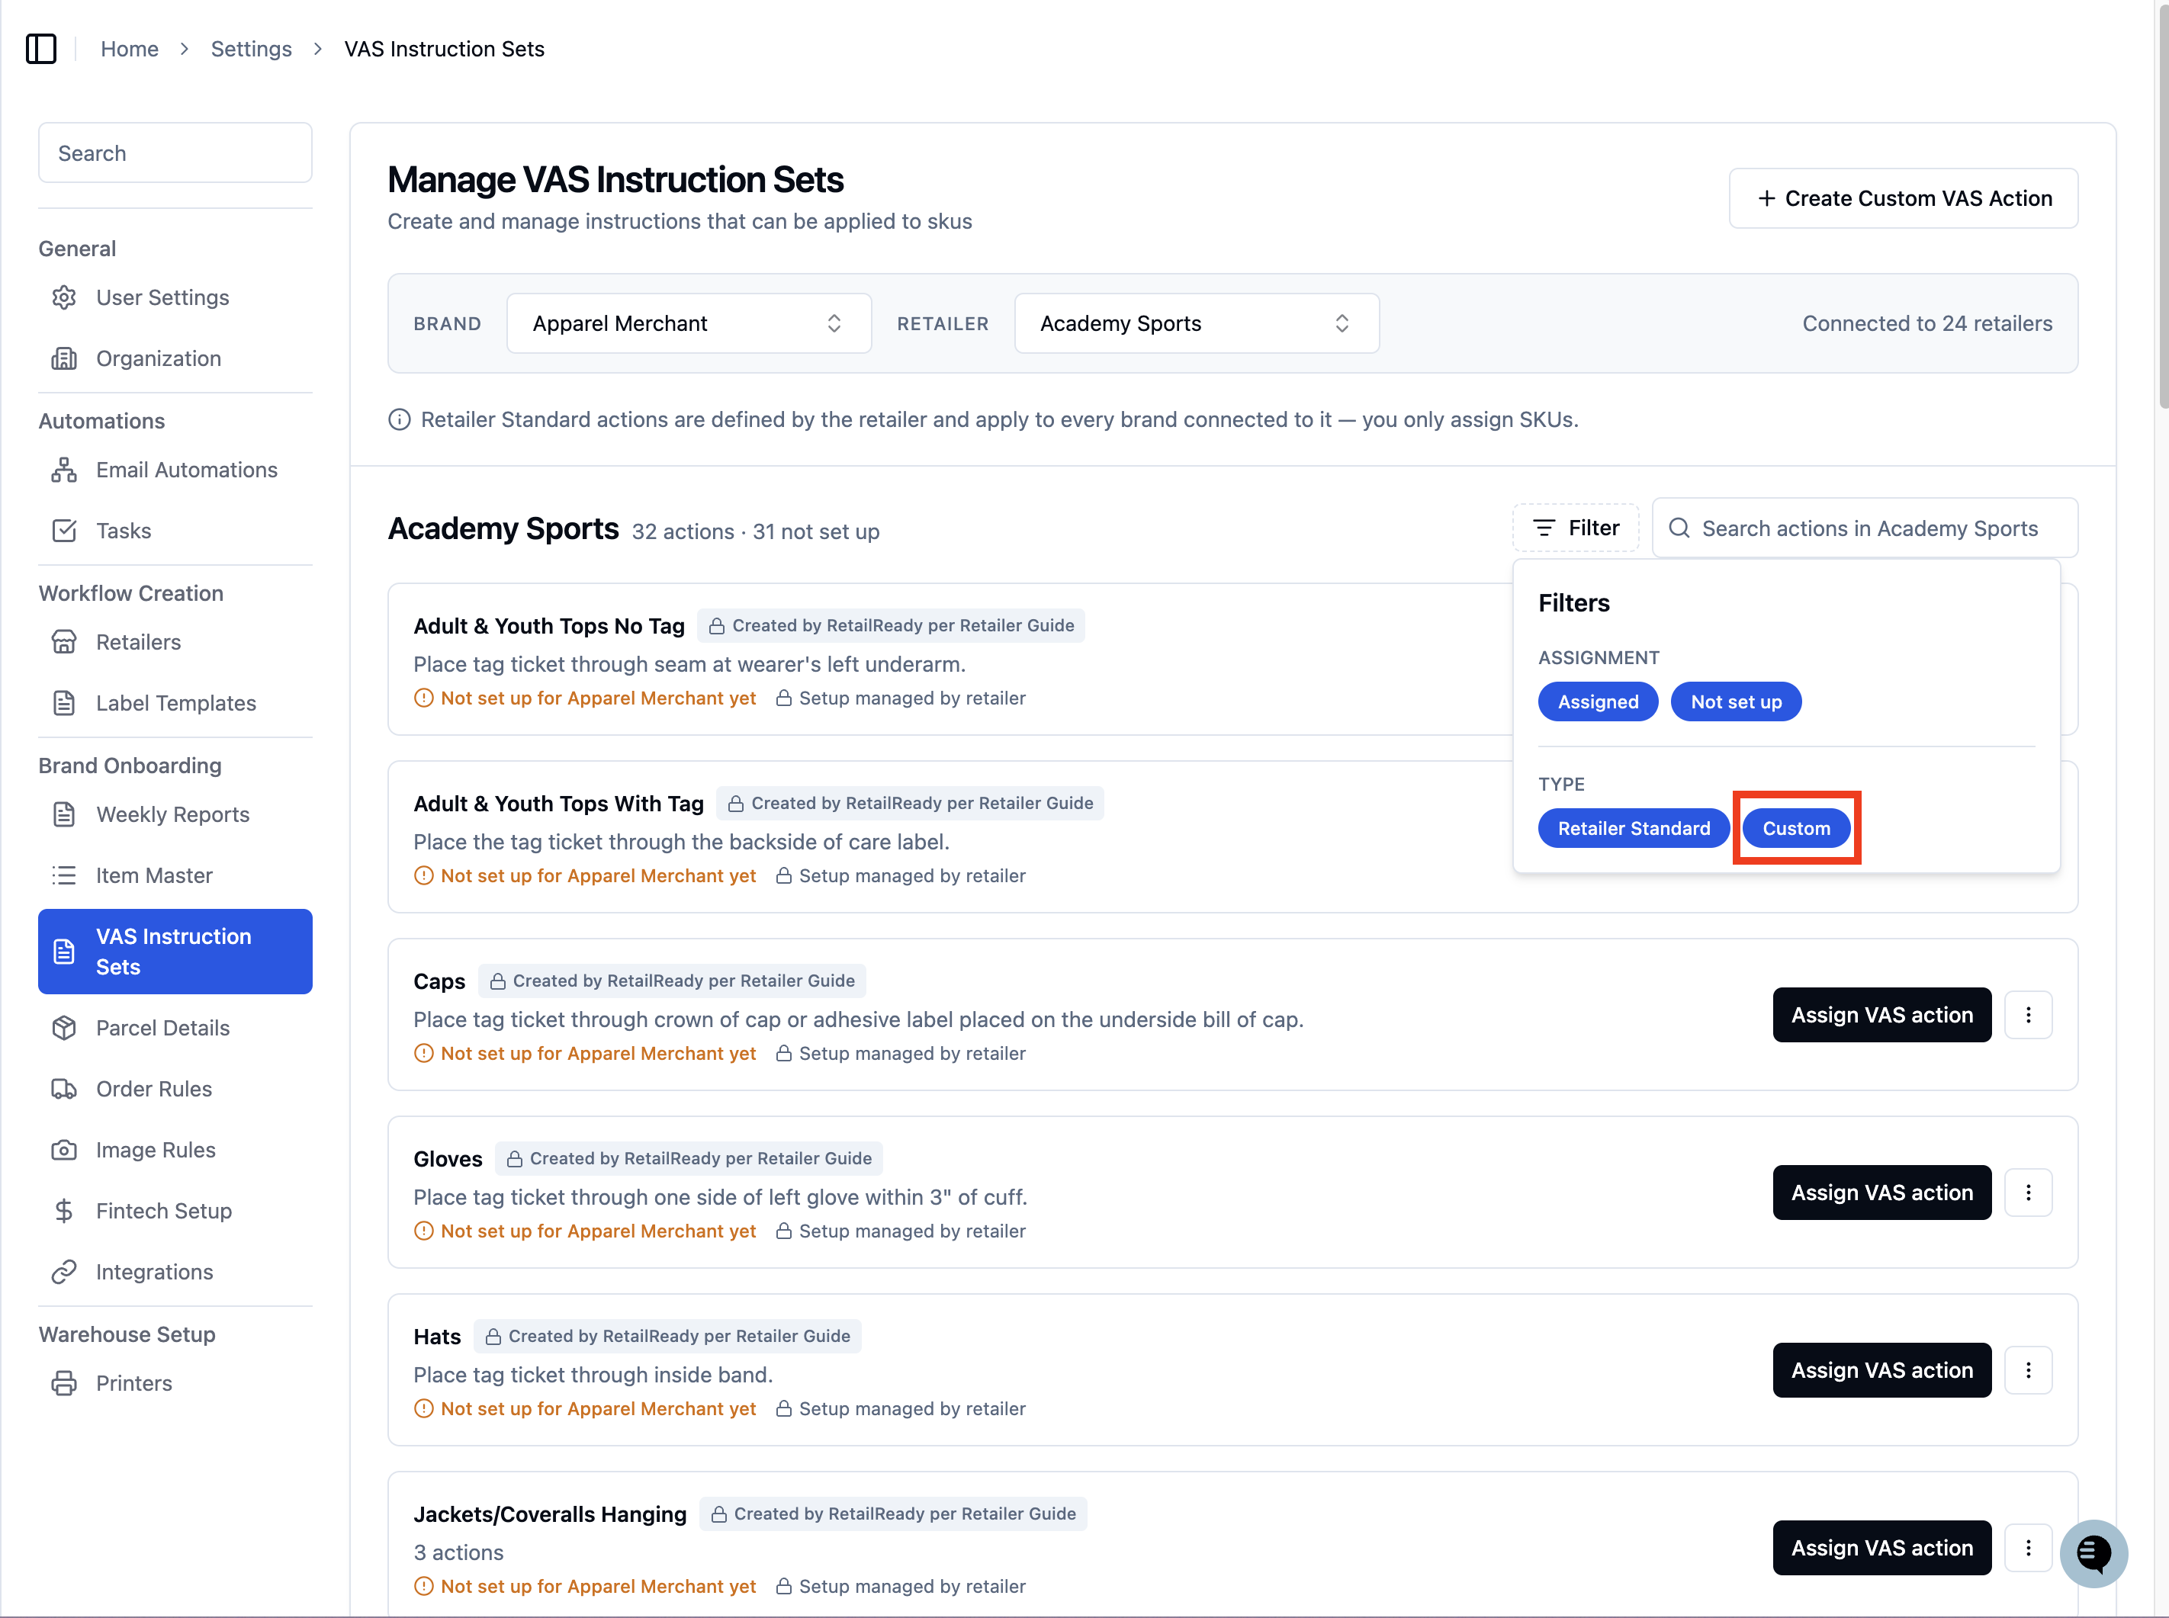Toggle the Custom type filter
The width and height of the screenshot is (2169, 1618).
coord(1796,829)
